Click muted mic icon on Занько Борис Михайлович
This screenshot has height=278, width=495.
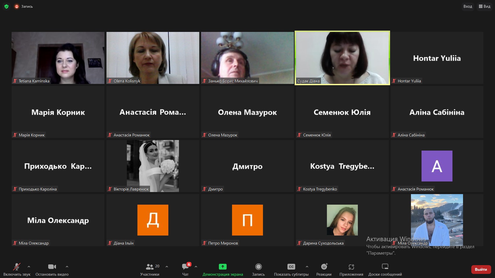click(x=205, y=81)
